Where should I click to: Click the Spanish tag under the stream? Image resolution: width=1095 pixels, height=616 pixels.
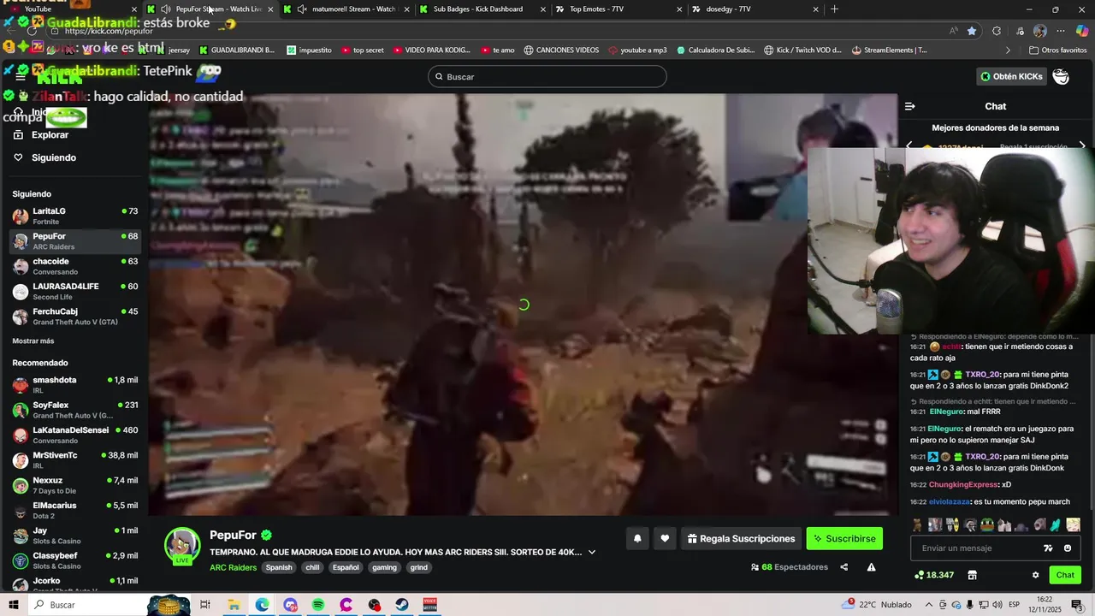pyautogui.click(x=279, y=567)
